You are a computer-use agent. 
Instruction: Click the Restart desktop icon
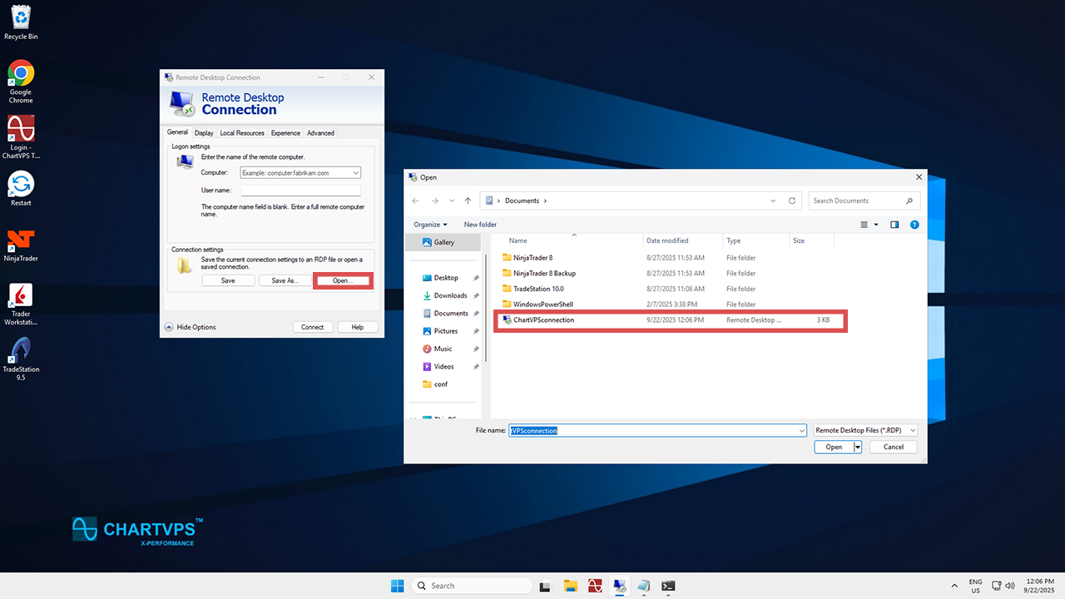click(x=21, y=185)
